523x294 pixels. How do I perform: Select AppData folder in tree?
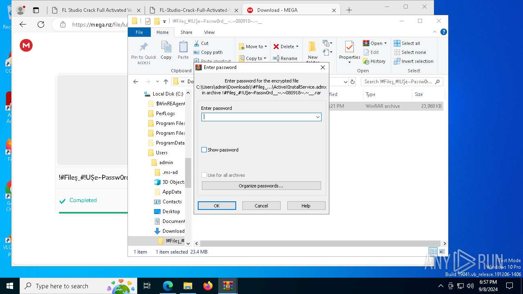168,192
